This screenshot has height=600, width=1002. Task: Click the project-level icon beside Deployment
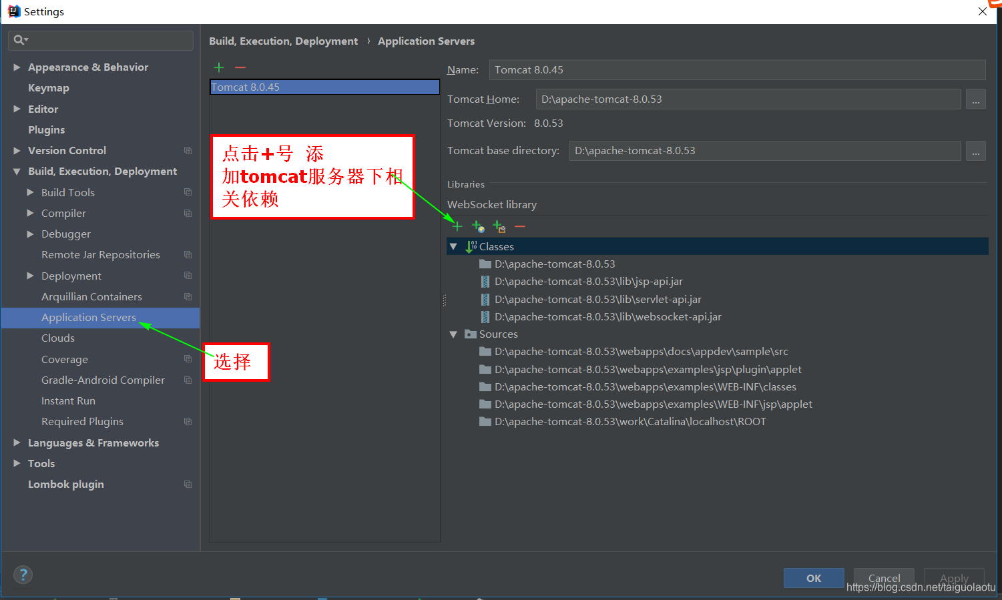coord(188,276)
